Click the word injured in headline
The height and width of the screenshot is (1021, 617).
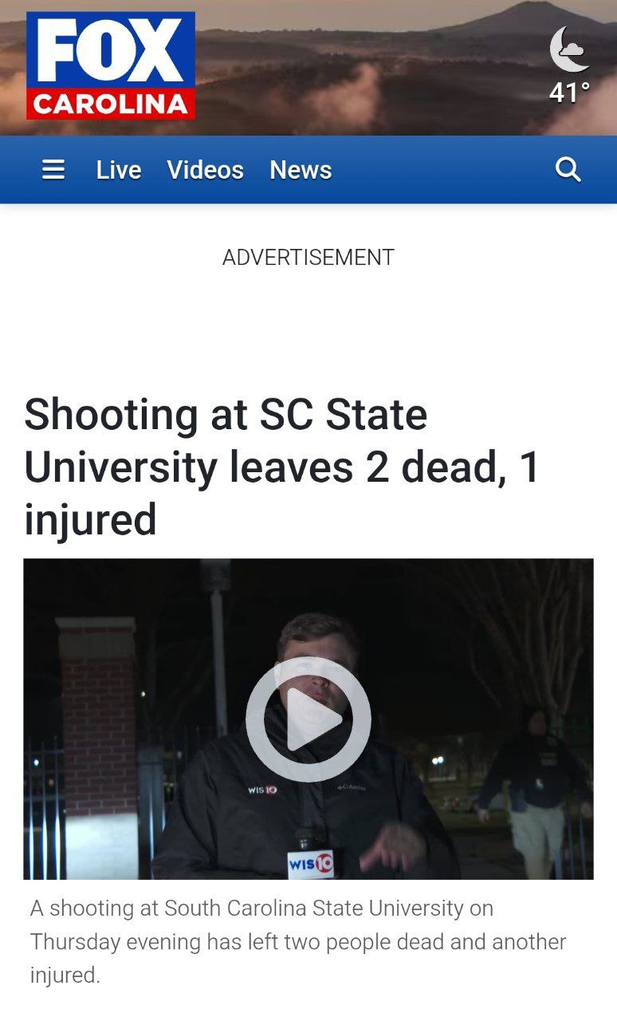click(90, 520)
